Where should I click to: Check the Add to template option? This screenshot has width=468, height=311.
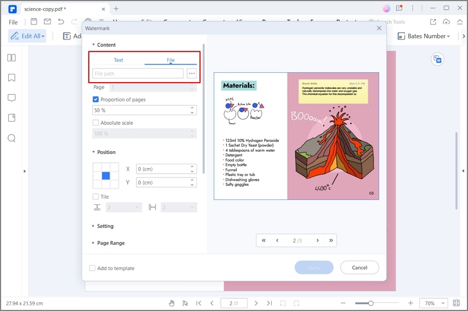point(92,268)
